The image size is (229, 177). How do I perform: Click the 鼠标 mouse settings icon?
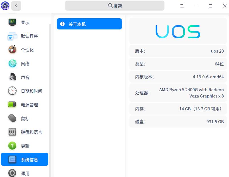pos(12,118)
